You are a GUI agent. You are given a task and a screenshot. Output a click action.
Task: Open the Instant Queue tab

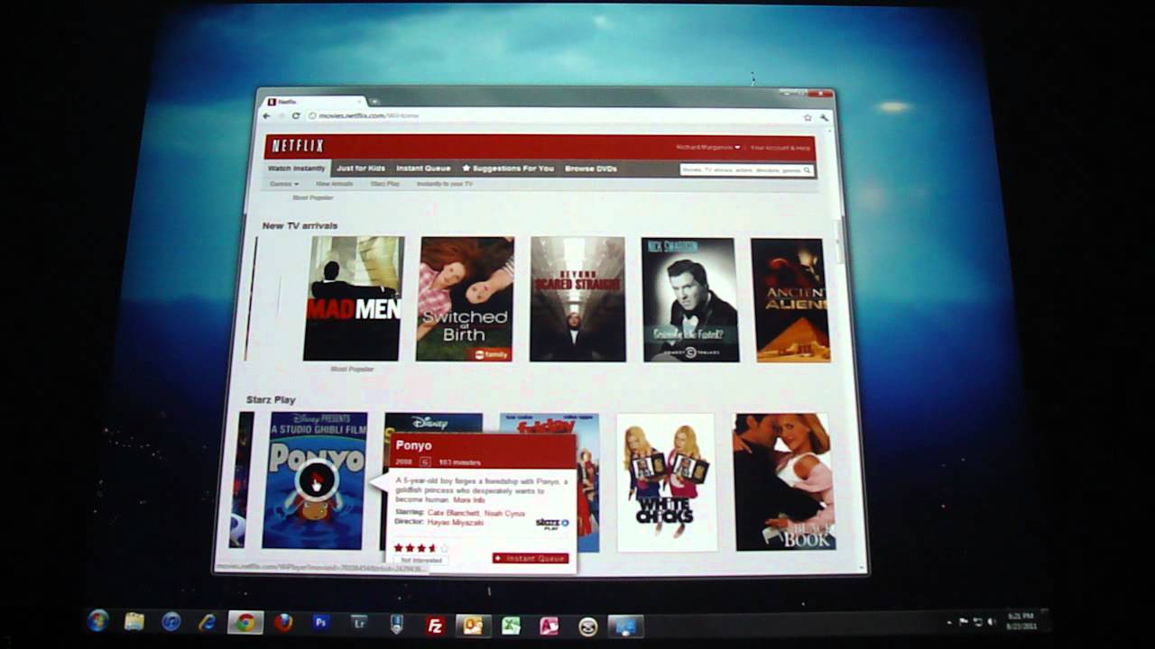click(423, 169)
